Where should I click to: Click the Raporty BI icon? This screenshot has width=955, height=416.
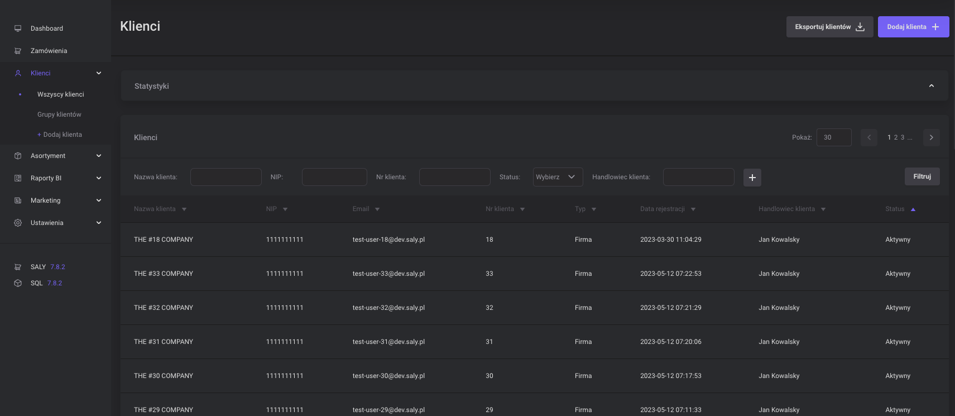tap(18, 178)
